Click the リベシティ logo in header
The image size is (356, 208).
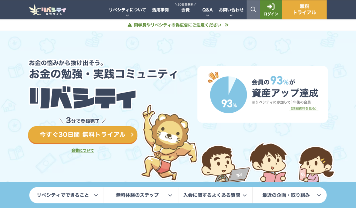pyautogui.click(x=47, y=10)
